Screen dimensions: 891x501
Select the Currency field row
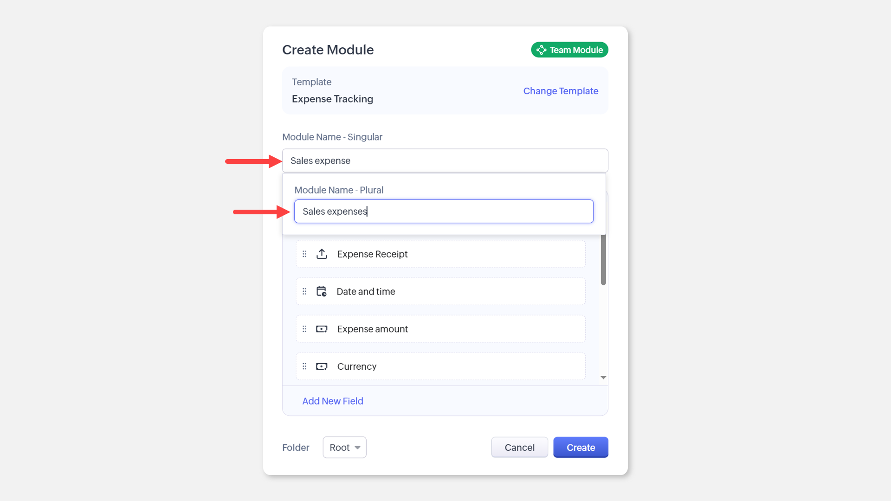pos(440,366)
